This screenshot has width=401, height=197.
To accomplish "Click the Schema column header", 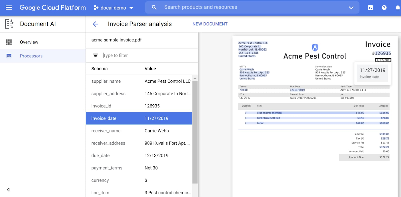I will (x=99, y=69).
